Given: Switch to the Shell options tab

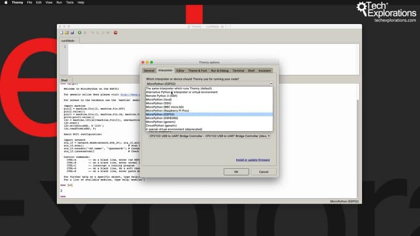Looking at the screenshot, I should click(x=251, y=70).
